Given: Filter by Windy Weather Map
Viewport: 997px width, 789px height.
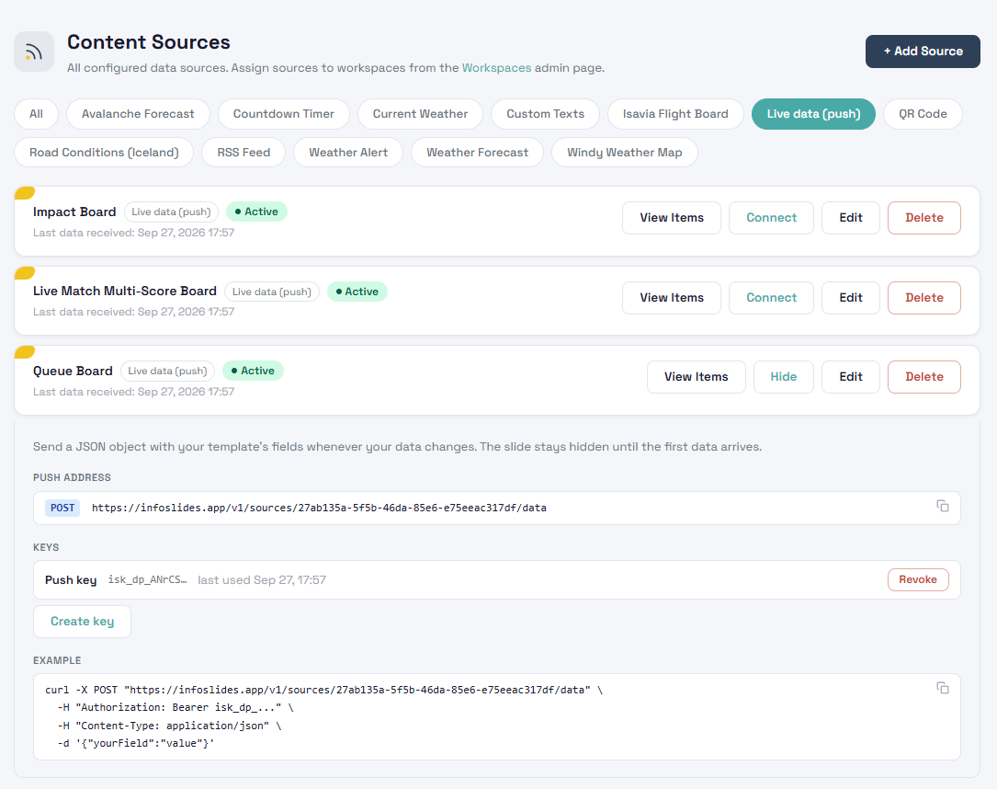Looking at the screenshot, I should coord(625,153).
